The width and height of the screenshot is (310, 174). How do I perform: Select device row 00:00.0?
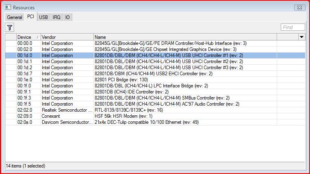coord(155,43)
